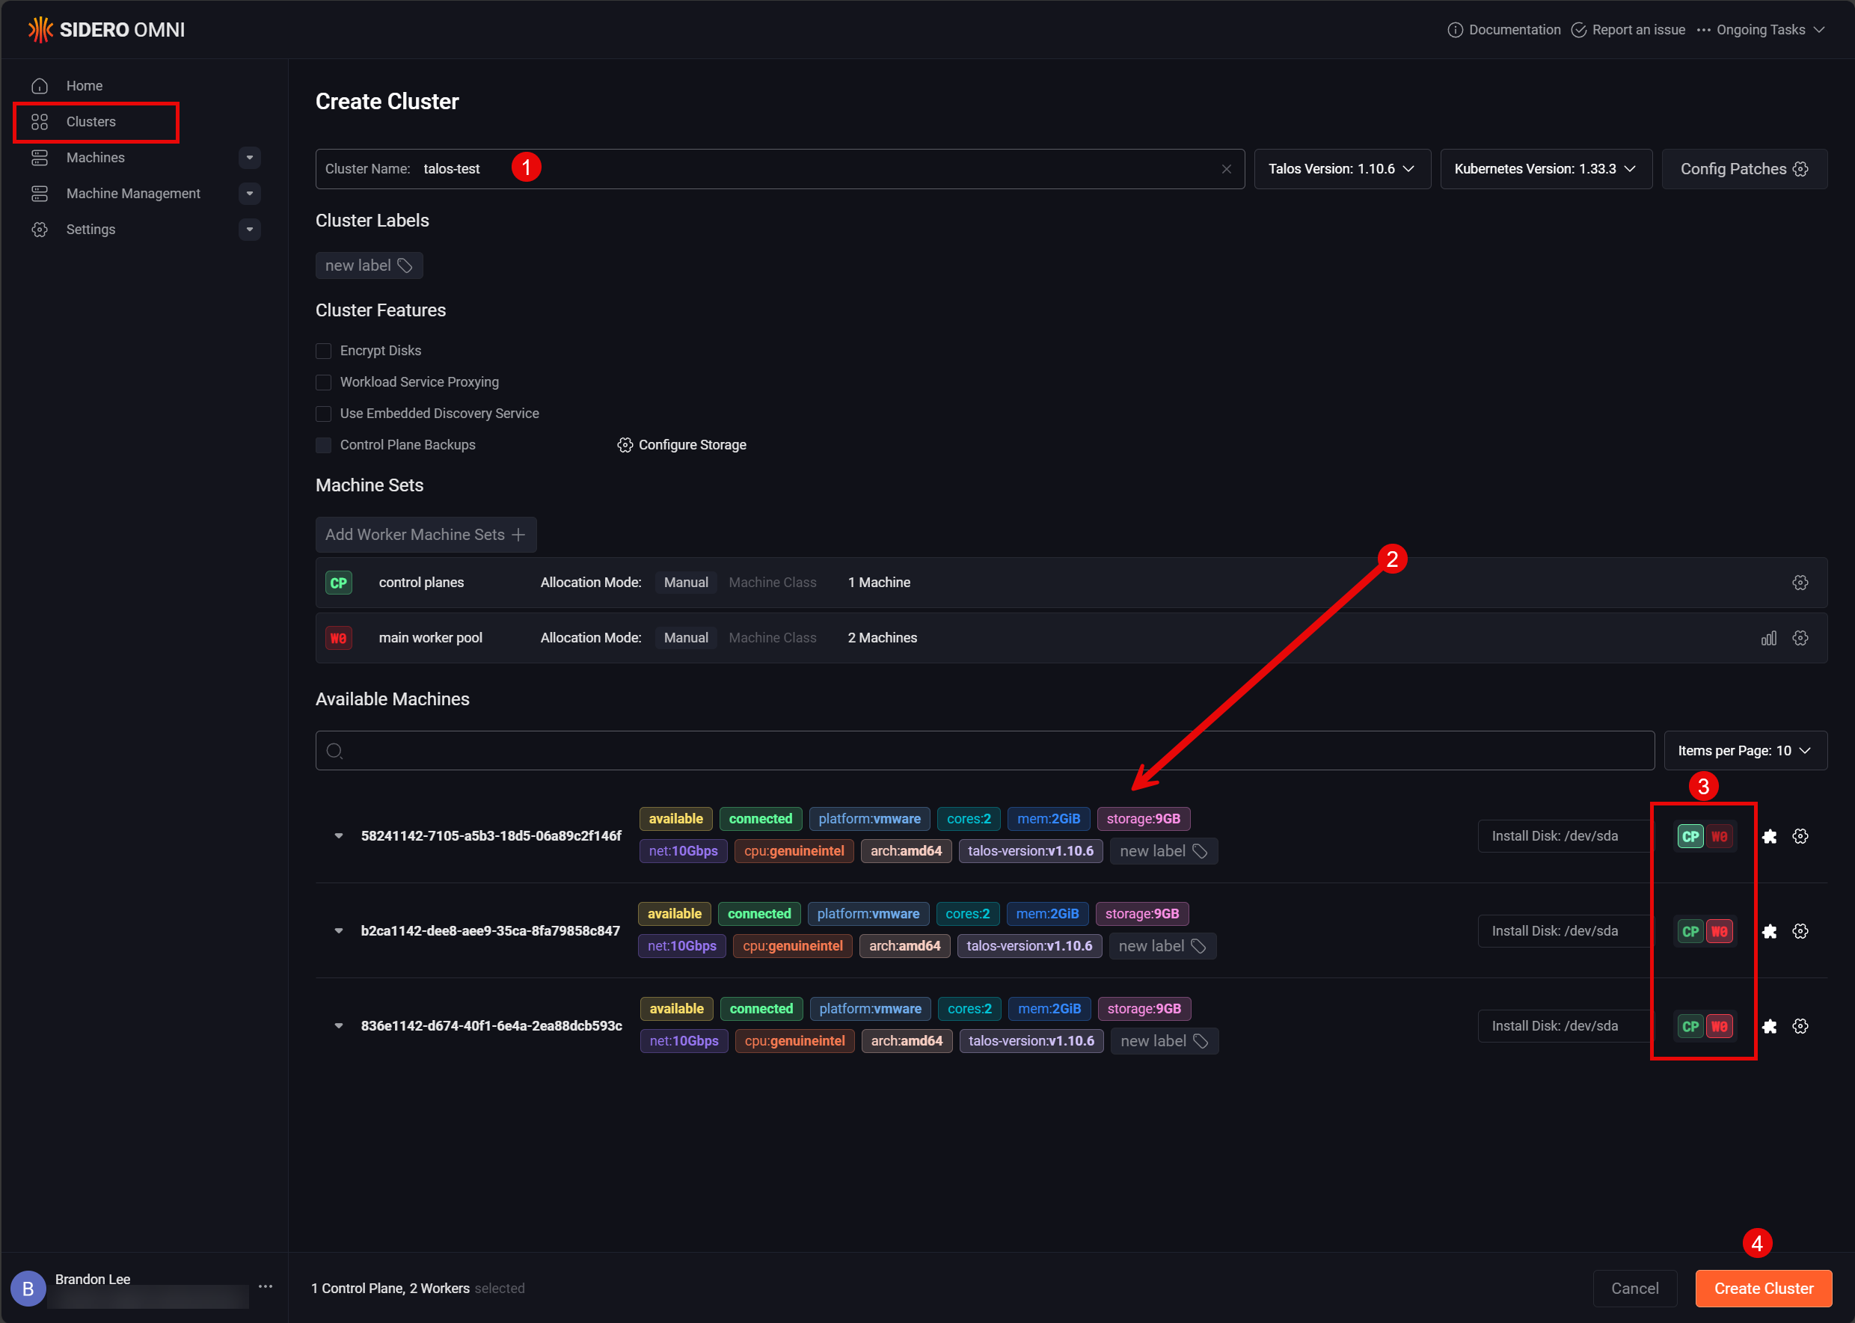Screen dimensions: 1855x1323
Task: Open Configure Storage settings
Action: (683, 444)
